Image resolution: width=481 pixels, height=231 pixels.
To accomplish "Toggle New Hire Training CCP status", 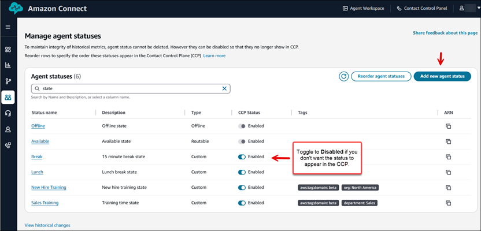I will click(x=242, y=188).
